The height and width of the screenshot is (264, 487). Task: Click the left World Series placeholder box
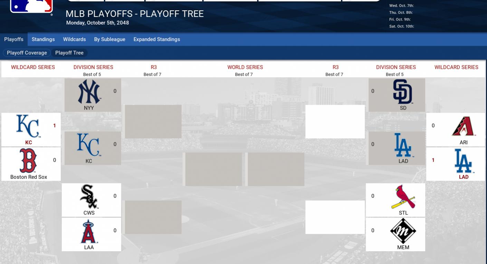(213, 169)
